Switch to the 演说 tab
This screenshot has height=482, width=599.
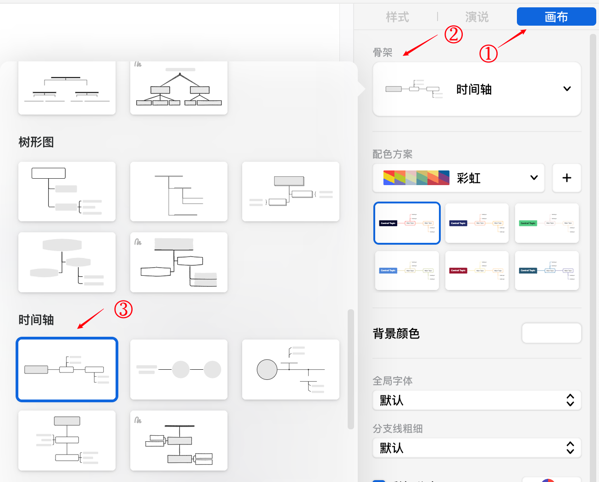477,17
